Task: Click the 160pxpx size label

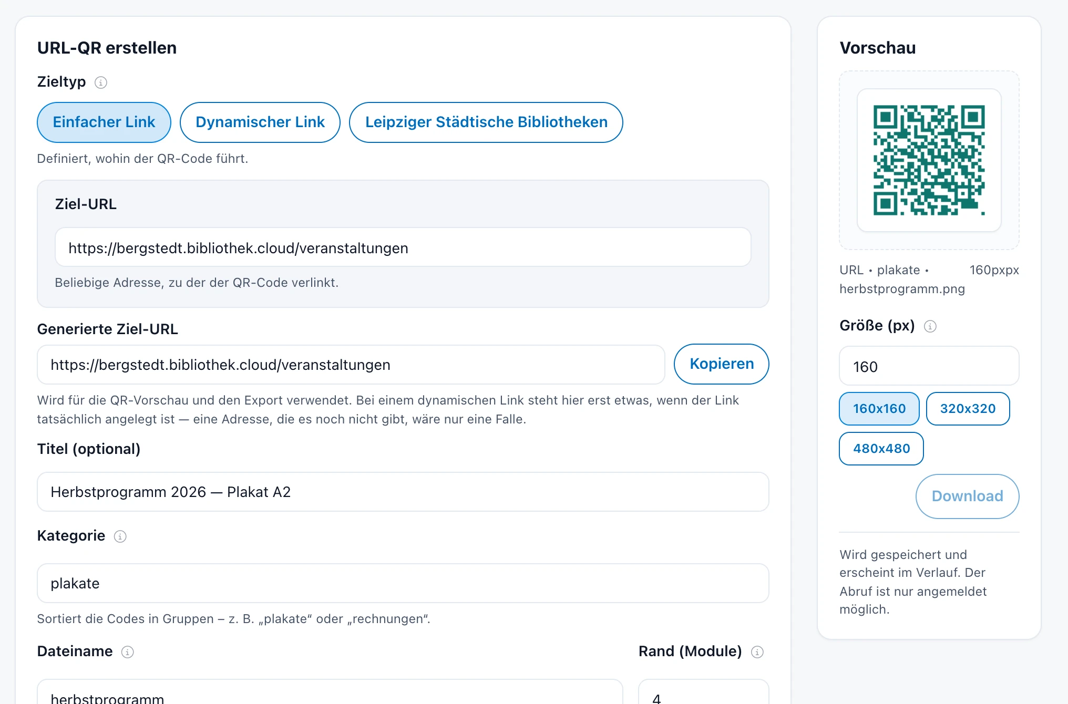Action: click(994, 270)
